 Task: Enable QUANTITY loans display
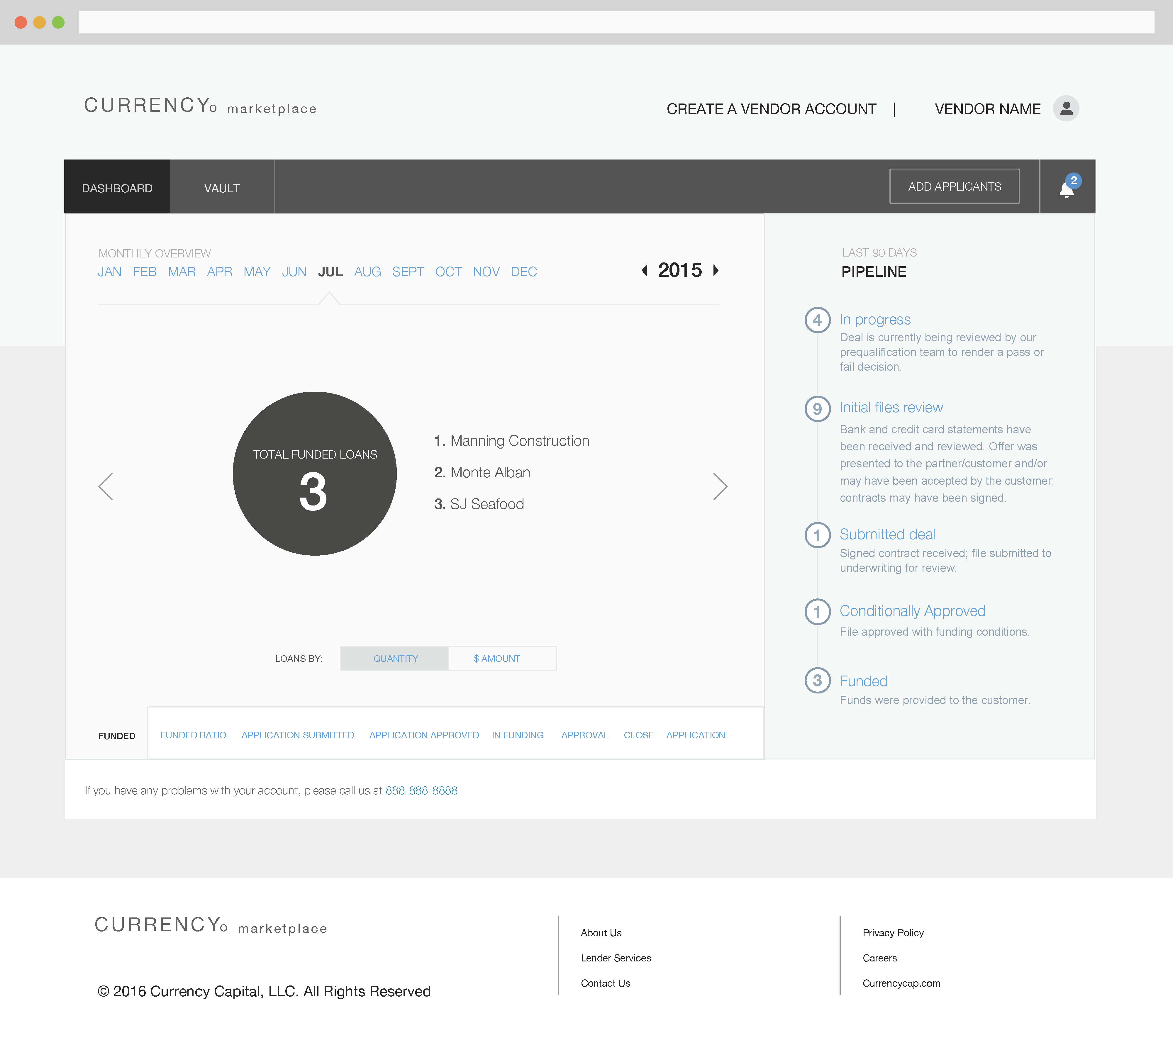395,658
